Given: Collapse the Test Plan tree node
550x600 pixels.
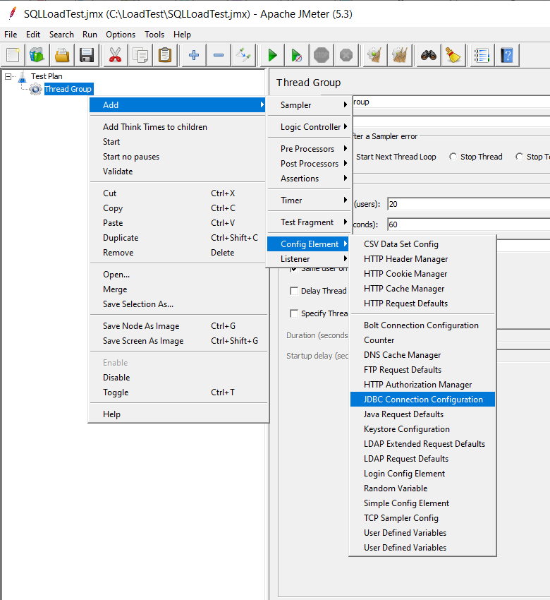Looking at the screenshot, I should point(8,76).
